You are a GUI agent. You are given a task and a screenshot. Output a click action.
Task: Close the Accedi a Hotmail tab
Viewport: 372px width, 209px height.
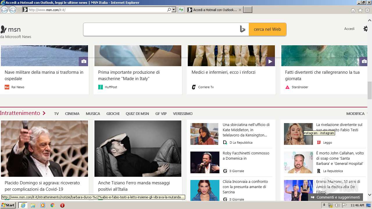coord(240,10)
